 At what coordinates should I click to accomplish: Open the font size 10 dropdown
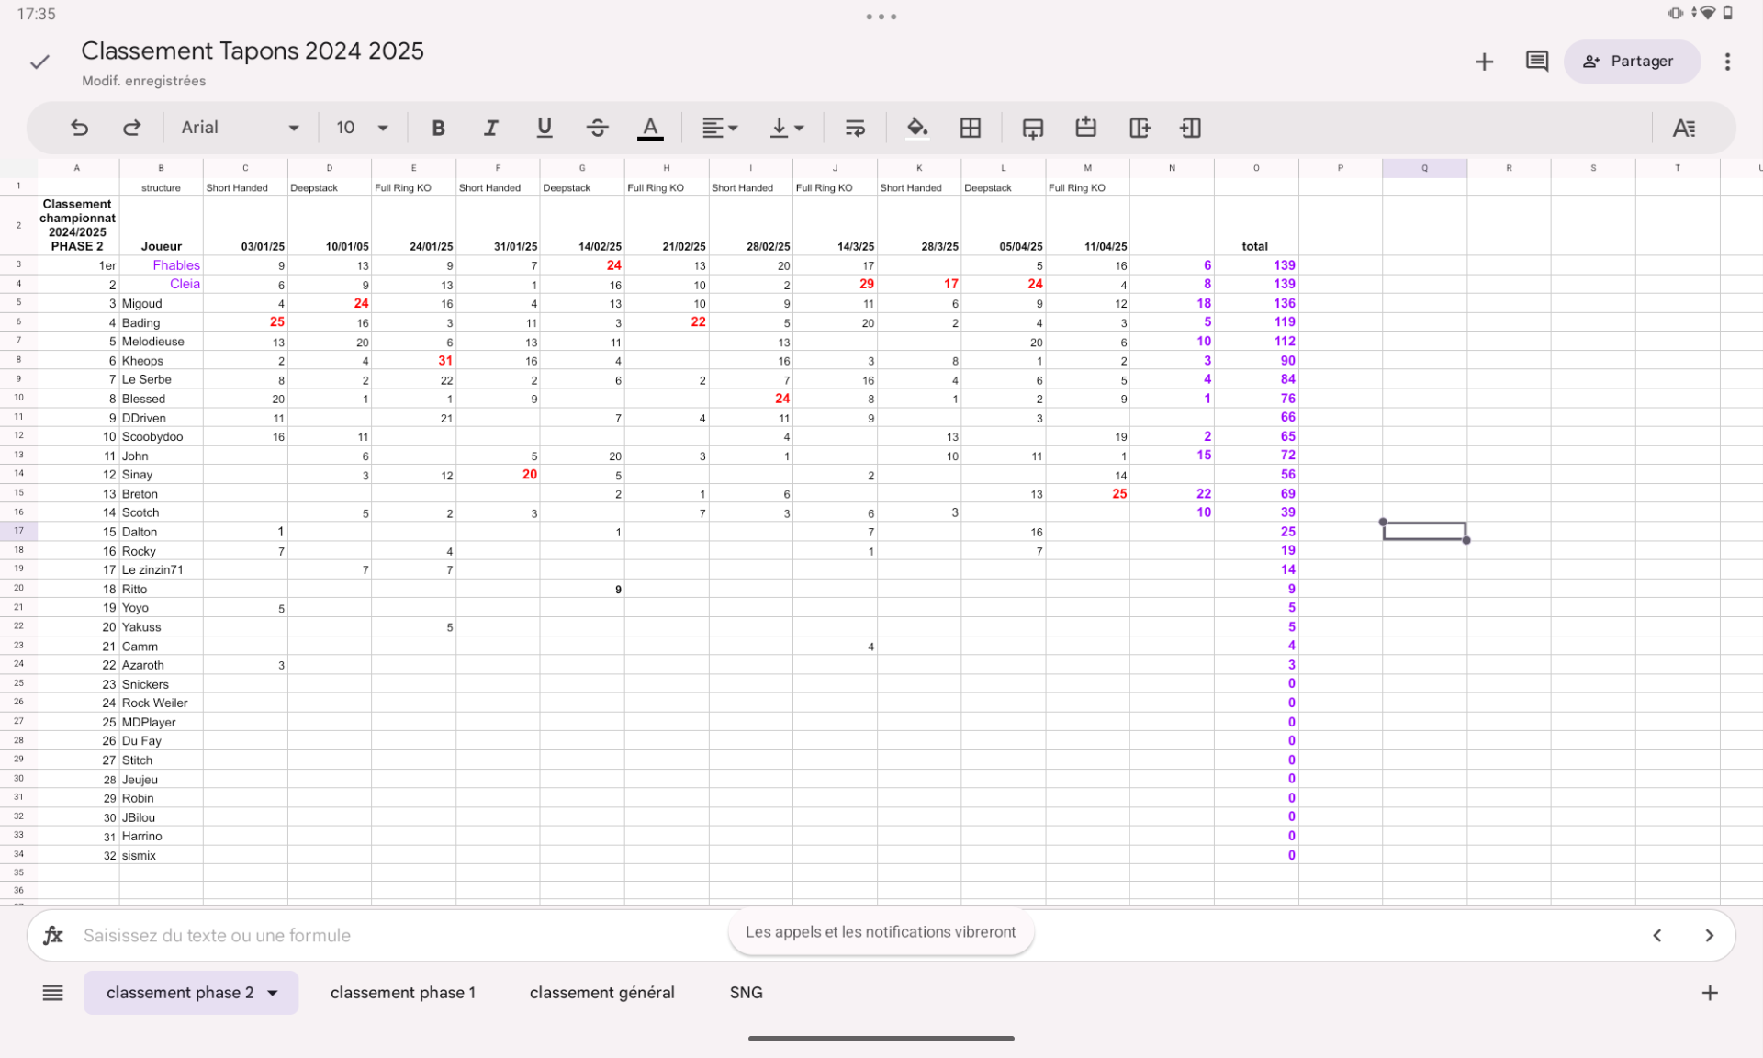click(362, 128)
